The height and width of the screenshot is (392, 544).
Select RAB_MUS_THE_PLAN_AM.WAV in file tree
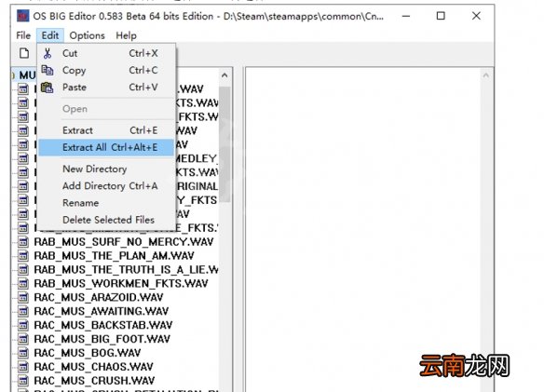pyautogui.click(x=114, y=256)
